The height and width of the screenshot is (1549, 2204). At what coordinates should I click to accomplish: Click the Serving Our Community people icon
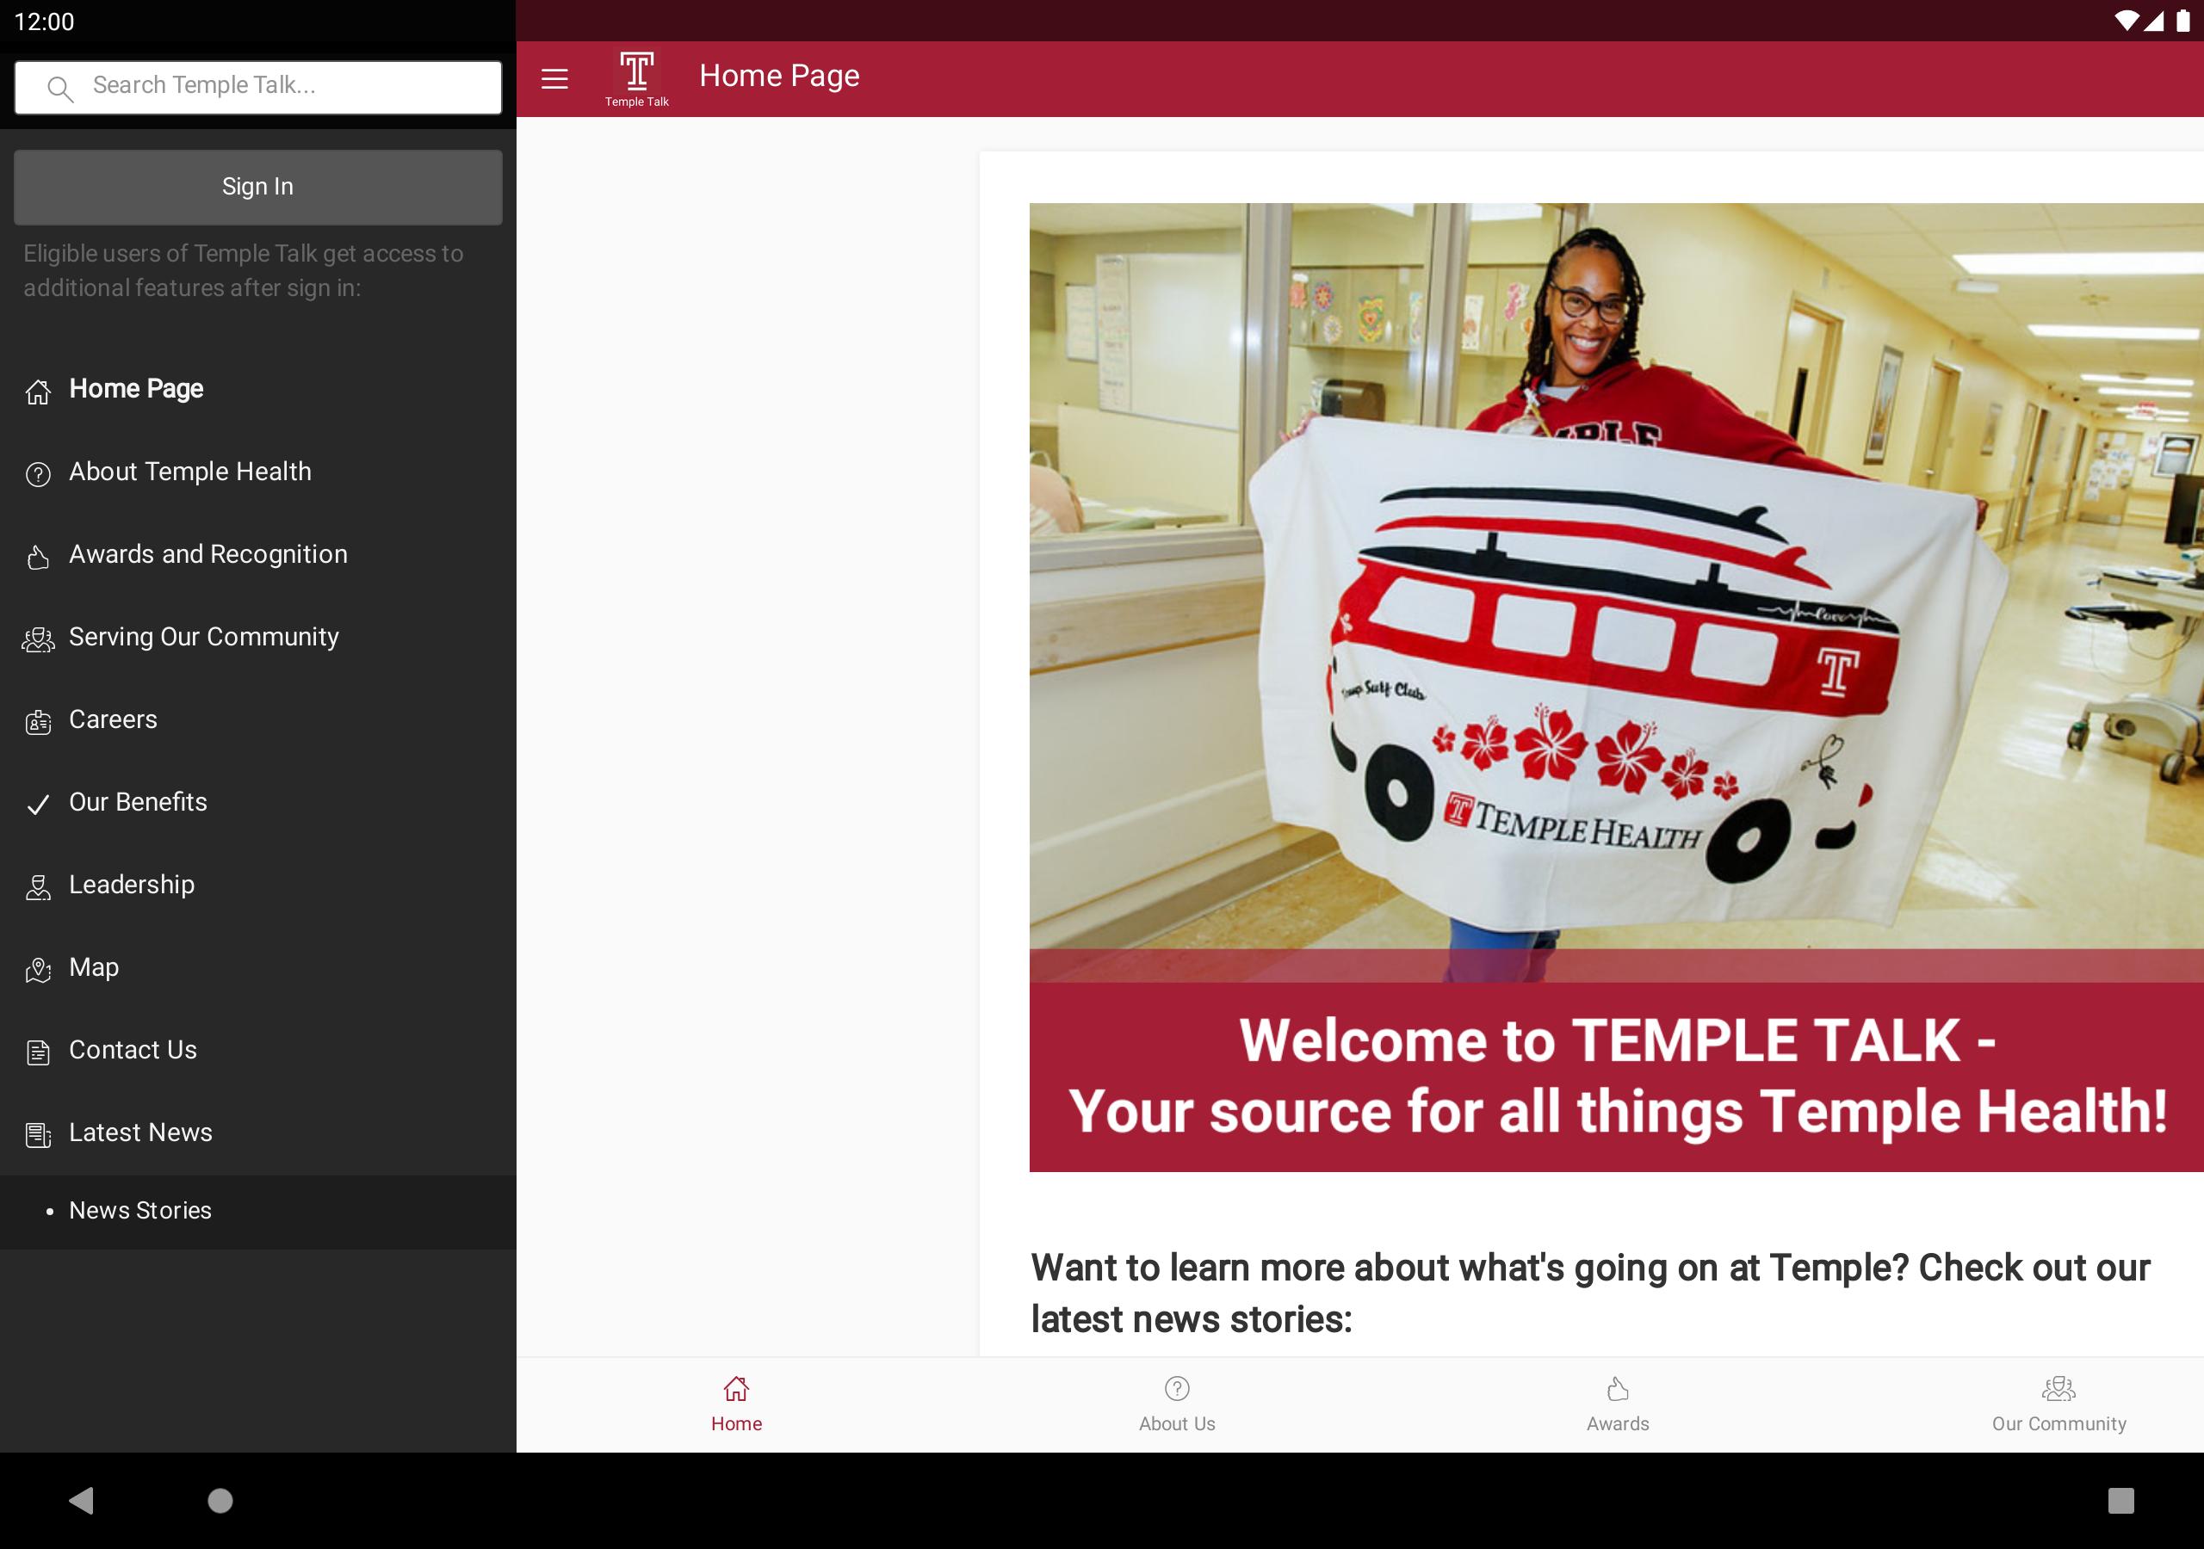coord(37,639)
